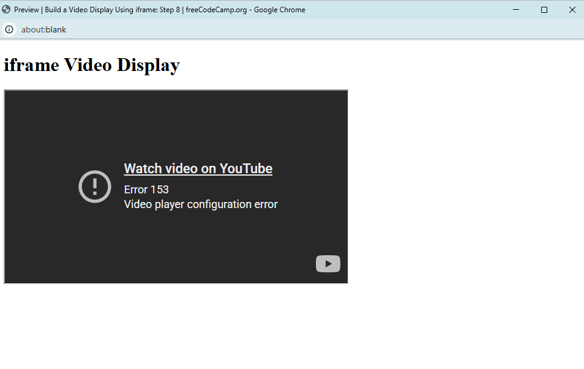Click the about:blank address text
The image size is (584, 369).
click(x=43, y=29)
